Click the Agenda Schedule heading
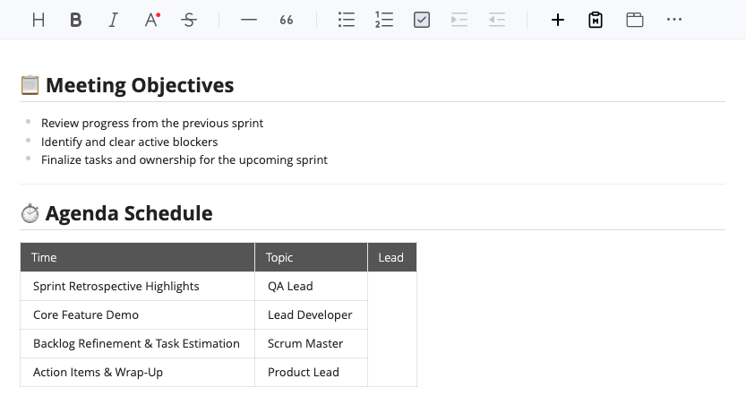 (x=129, y=213)
